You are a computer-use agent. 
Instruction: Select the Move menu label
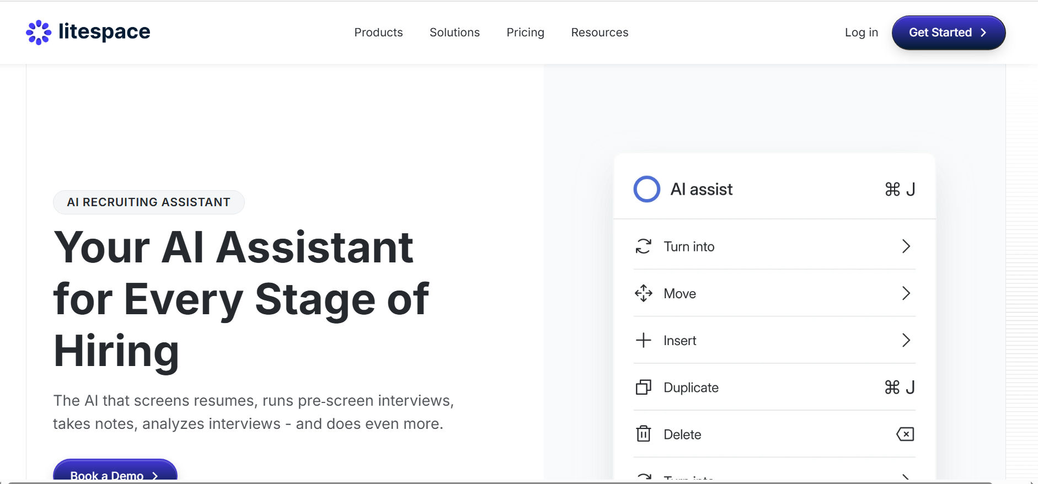click(679, 294)
